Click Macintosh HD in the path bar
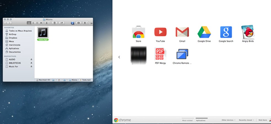Screen dimensions: 271x124 coord(43,80)
